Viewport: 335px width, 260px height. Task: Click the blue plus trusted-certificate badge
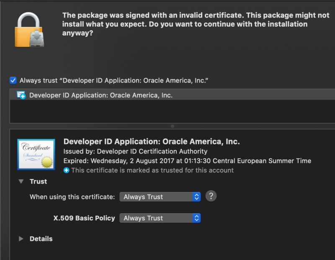click(67, 170)
